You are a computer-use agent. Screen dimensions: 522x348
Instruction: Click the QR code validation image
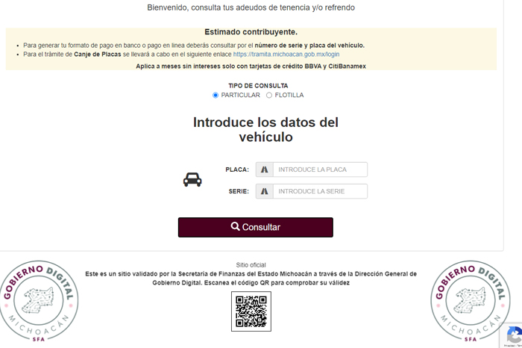click(x=251, y=311)
